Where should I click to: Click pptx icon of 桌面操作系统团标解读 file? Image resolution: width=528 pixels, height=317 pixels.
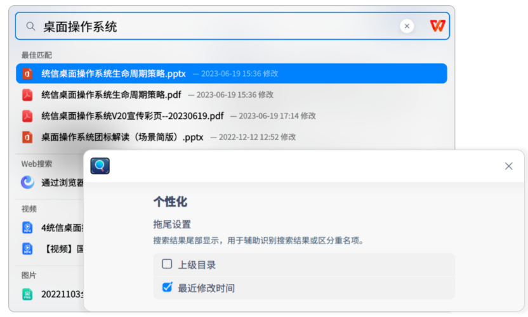point(27,137)
